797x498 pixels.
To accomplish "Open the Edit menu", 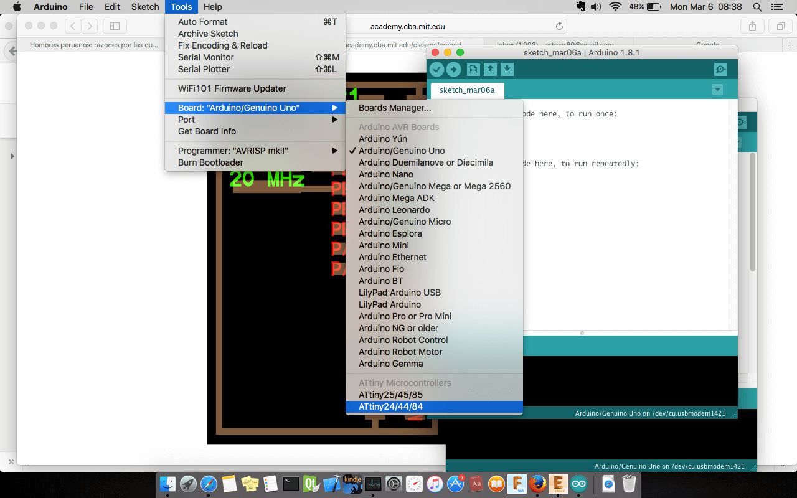I will click(x=112, y=7).
